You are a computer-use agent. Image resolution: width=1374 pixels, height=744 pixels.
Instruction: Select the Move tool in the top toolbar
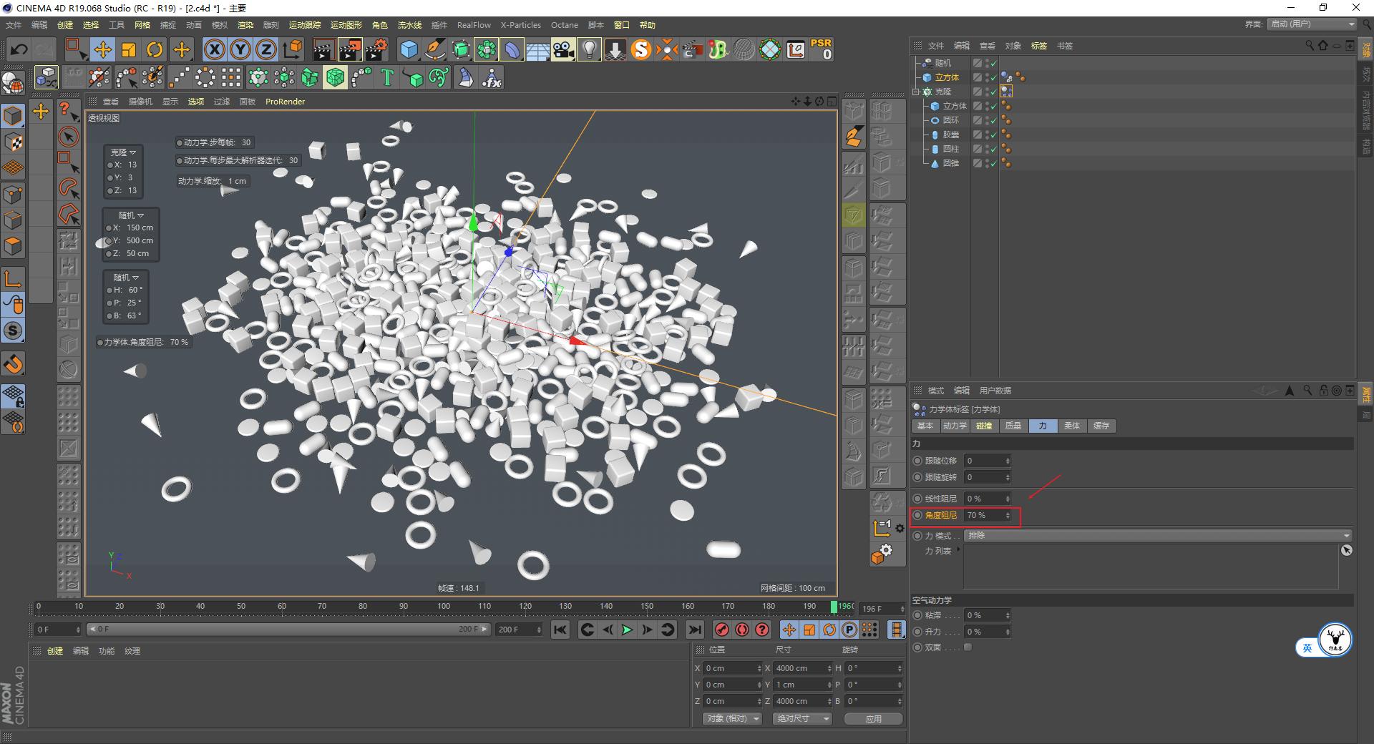point(103,49)
